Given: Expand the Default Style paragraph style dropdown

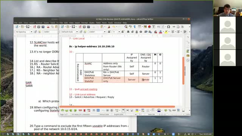Looking at the screenshot, I should click(77, 32).
